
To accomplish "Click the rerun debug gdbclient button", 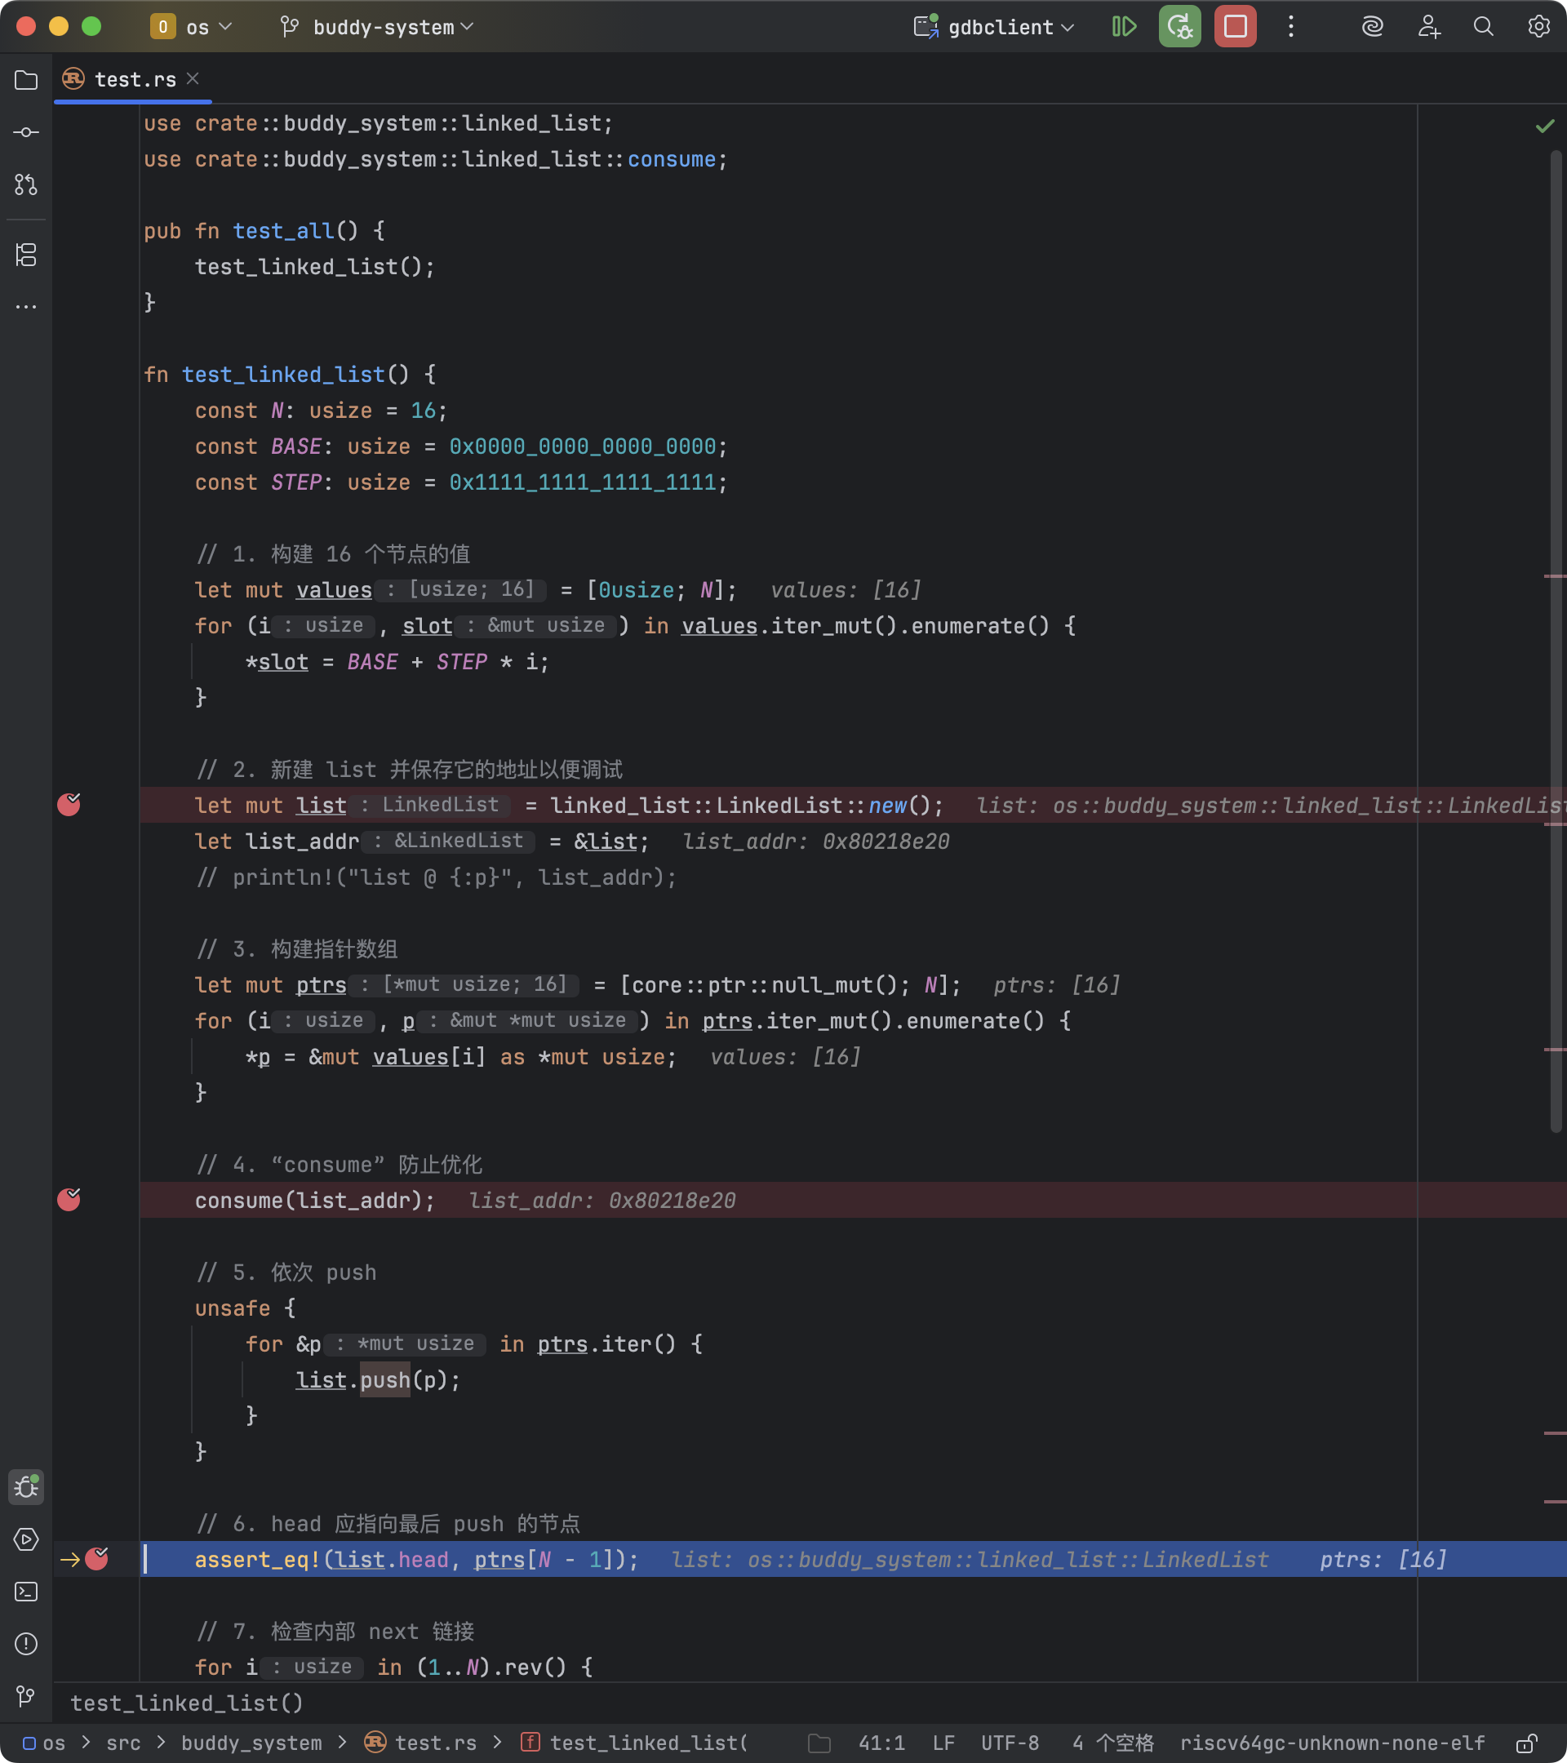I will pos(1180,27).
